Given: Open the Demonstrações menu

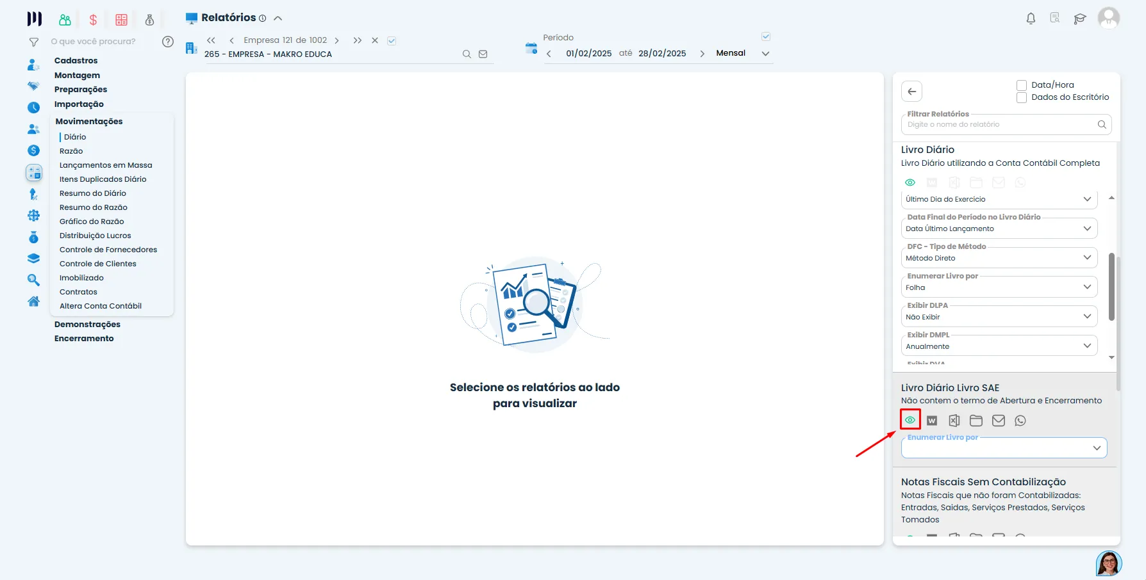Looking at the screenshot, I should 87,325.
